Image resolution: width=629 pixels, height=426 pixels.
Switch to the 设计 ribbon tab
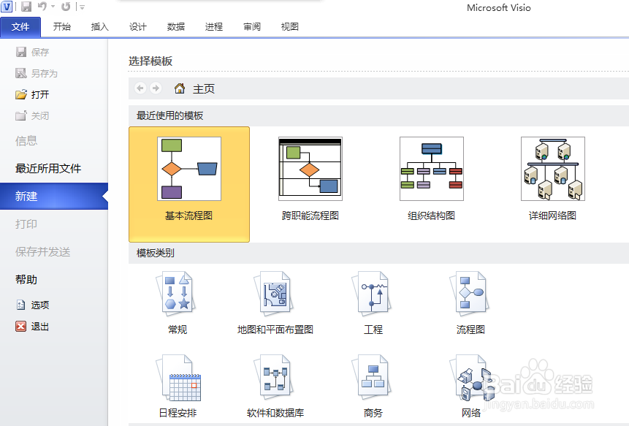pyautogui.click(x=138, y=27)
